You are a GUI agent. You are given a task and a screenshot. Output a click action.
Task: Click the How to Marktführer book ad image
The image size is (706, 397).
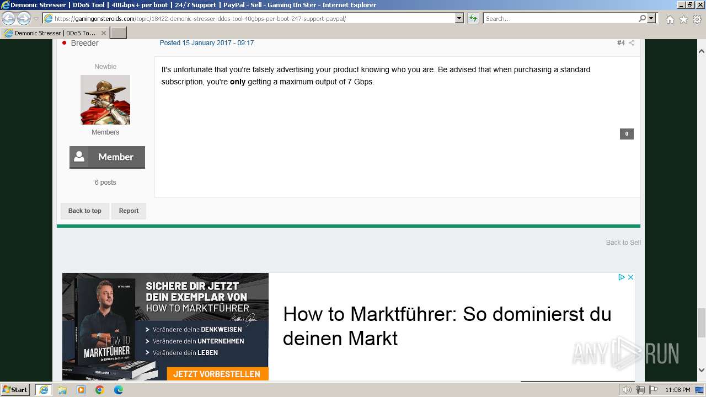coord(165,326)
